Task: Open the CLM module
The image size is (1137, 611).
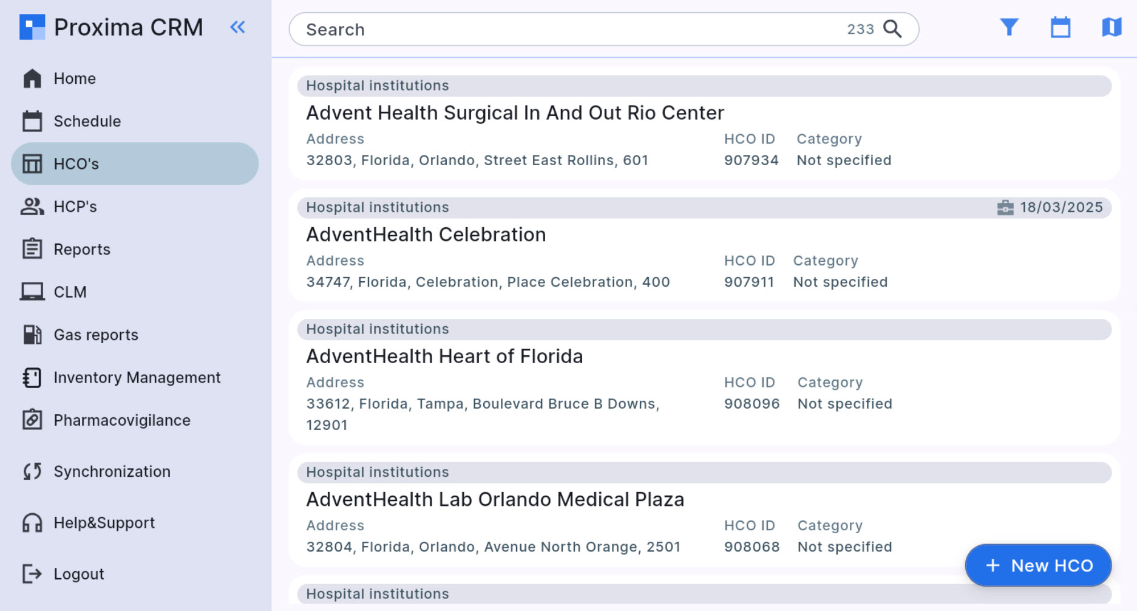Action: pyautogui.click(x=71, y=292)
